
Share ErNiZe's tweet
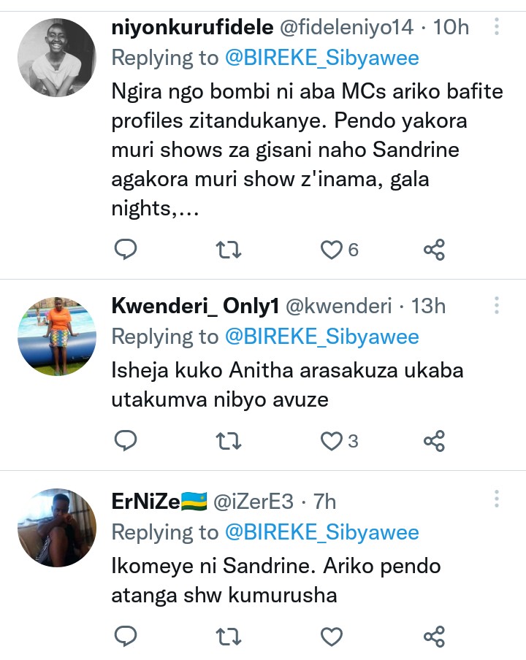[434, 637]
